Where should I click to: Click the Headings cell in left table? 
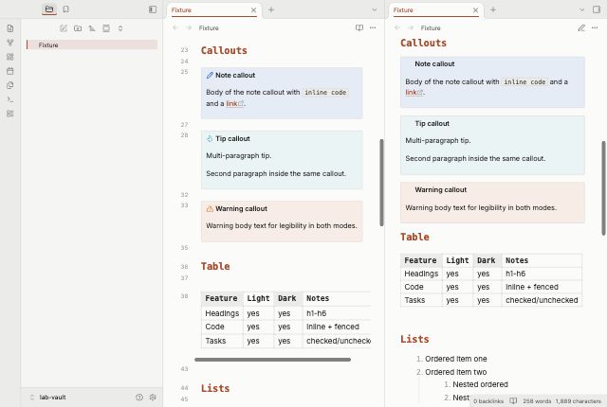(x=222, y=313)
